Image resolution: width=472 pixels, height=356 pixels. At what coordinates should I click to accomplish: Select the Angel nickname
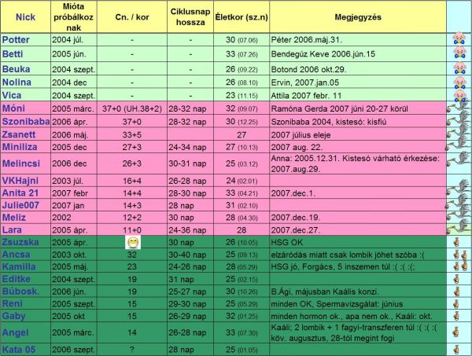[x=17, y=332]
